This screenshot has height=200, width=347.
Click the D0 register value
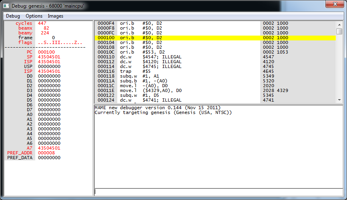[x=49, y=76]
